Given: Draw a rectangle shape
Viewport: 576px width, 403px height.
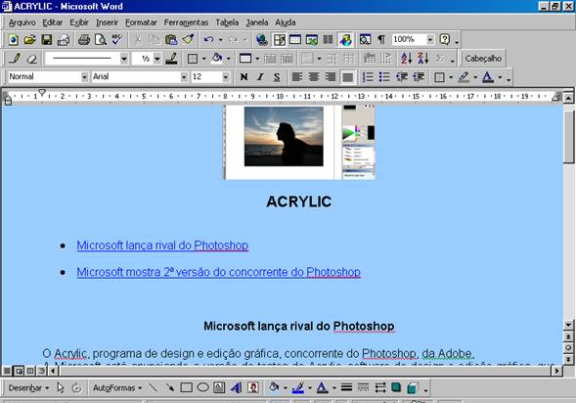Looking at the screenshot, I should [186, 387].
